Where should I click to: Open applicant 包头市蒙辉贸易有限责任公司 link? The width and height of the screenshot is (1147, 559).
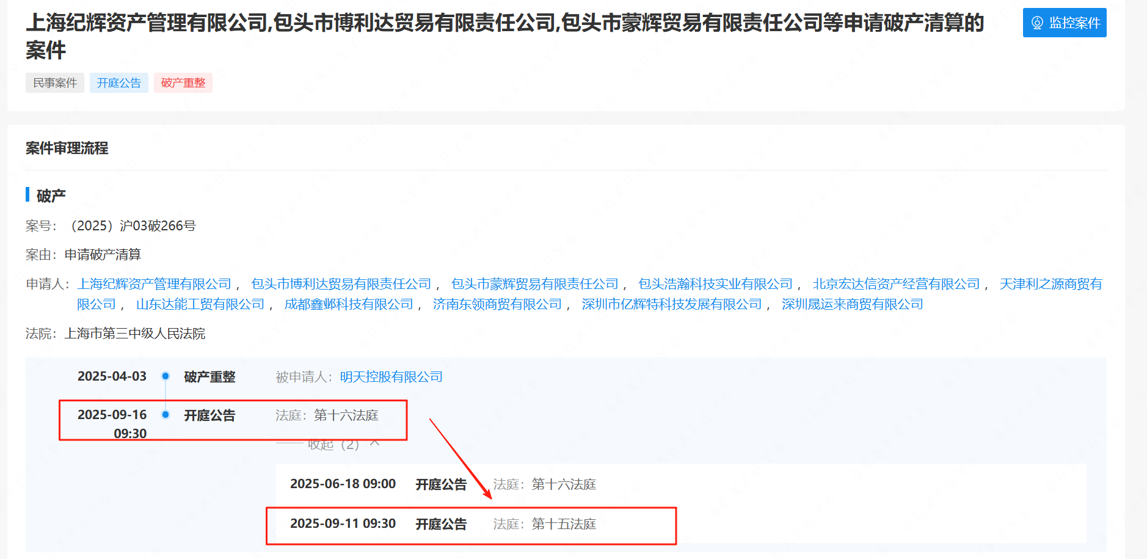pos(535,284)
